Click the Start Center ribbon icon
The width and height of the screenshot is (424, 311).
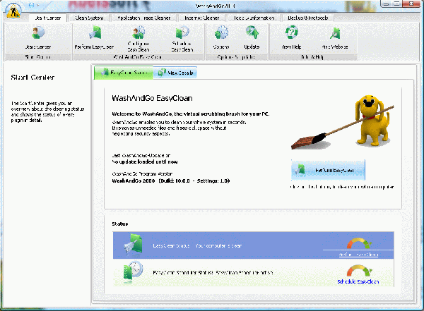pyautogui.click(x=38, y=38)
